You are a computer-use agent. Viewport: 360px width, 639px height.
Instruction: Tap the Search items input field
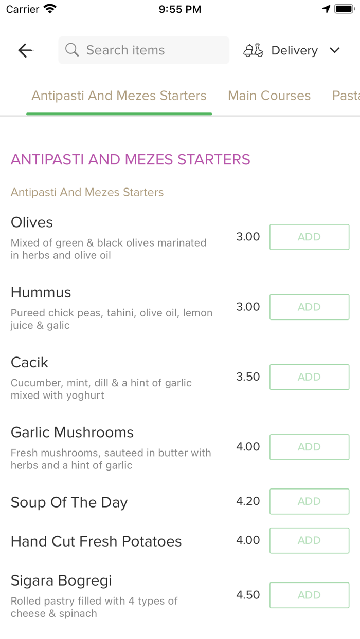click(144, 50)
